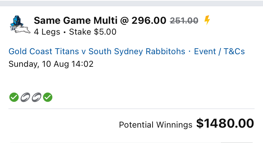Tap the Stake $5.00 text
The width and height of the screenshot is (263, 143).
93,32
